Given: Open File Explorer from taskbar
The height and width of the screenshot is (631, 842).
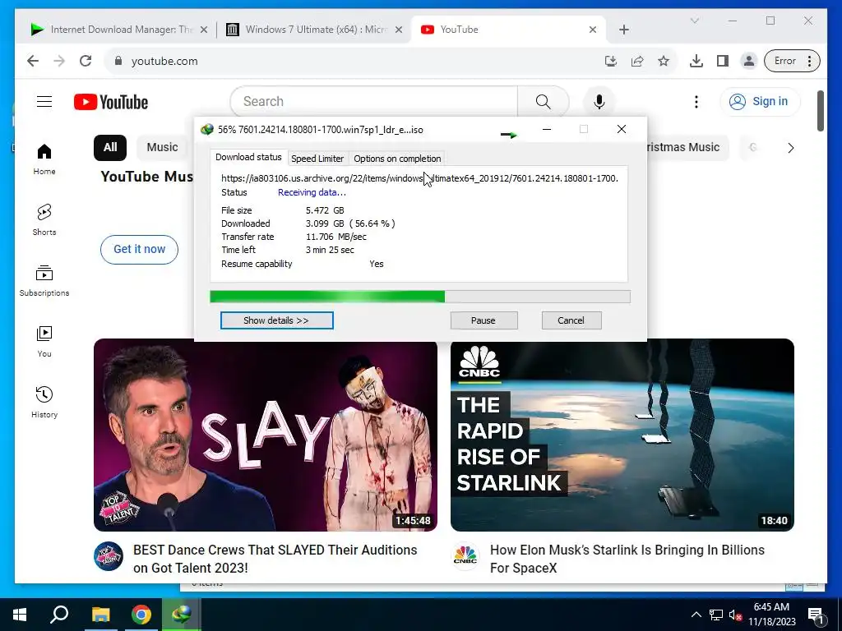Looking at the screenshot, I should tap(100, 615).
